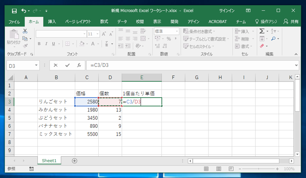Screen dimensions: 306x178
Task: Click the 共有 share button
Action: [291, 22]
